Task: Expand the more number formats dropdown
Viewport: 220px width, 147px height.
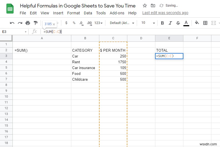Action: (x=98, y=23)
